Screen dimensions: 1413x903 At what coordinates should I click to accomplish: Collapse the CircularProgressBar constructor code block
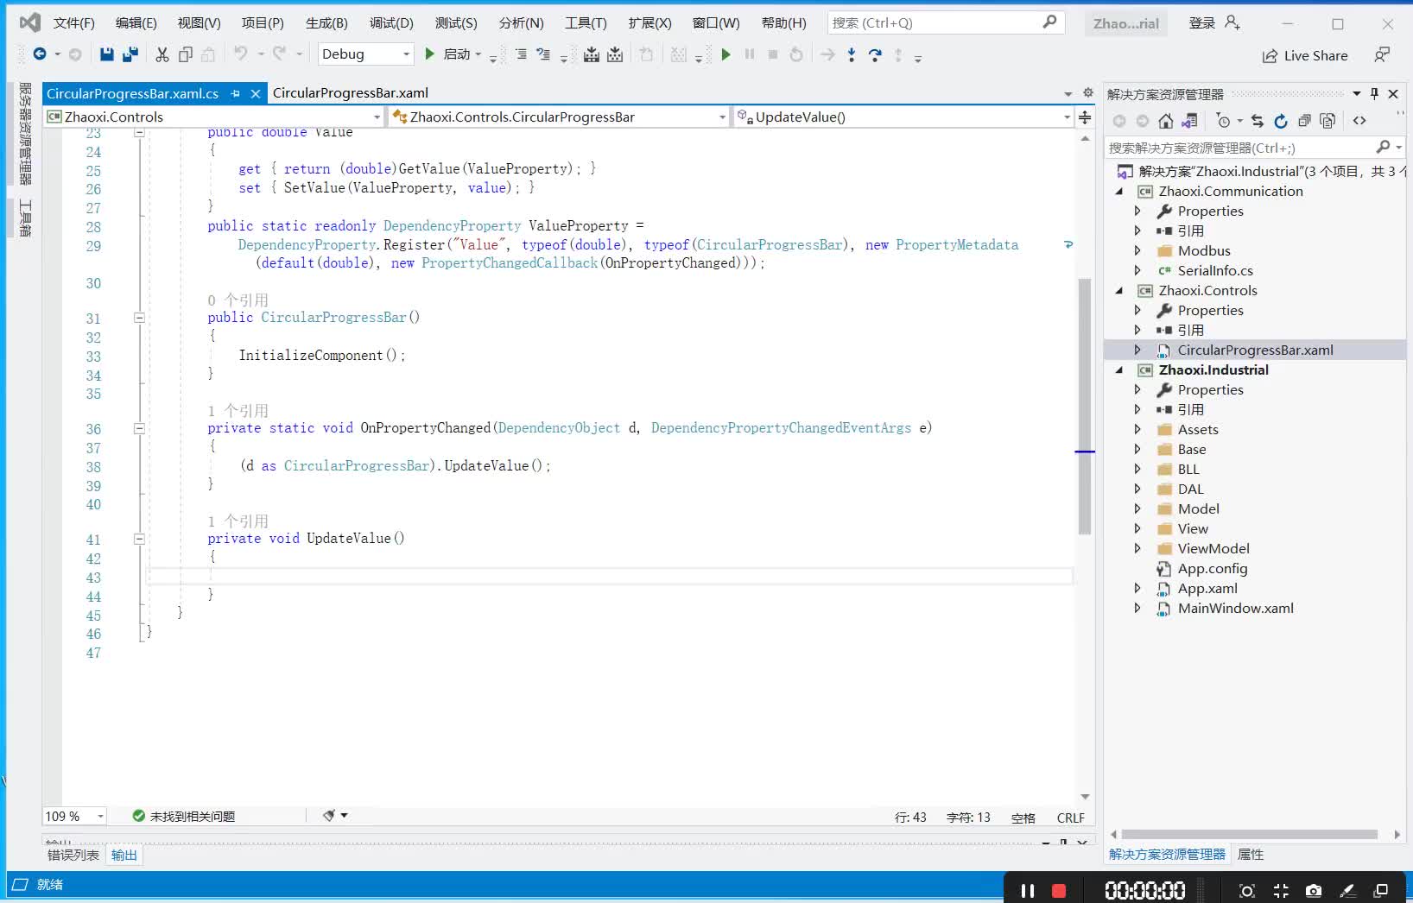pyautogui.click(x=139, y=318)
